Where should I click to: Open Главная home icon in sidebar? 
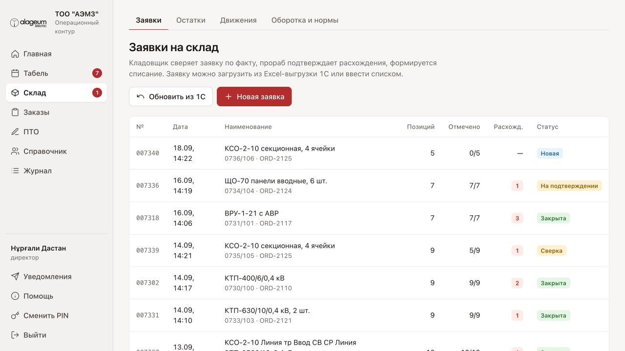click(x=15, y=54)
